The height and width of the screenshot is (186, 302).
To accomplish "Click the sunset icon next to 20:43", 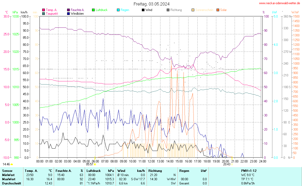I will [232, 164].
